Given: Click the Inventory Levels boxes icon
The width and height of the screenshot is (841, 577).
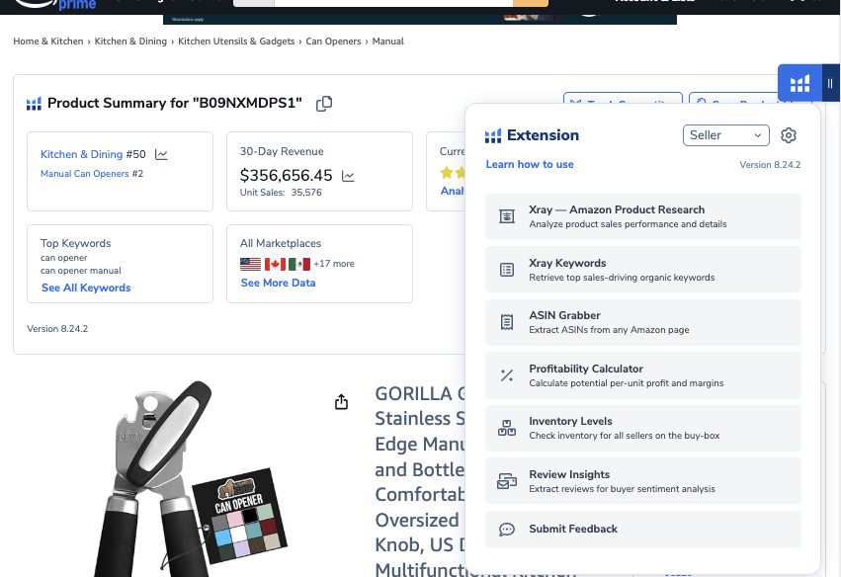Looking at the screenshot, I should [507, 428].
